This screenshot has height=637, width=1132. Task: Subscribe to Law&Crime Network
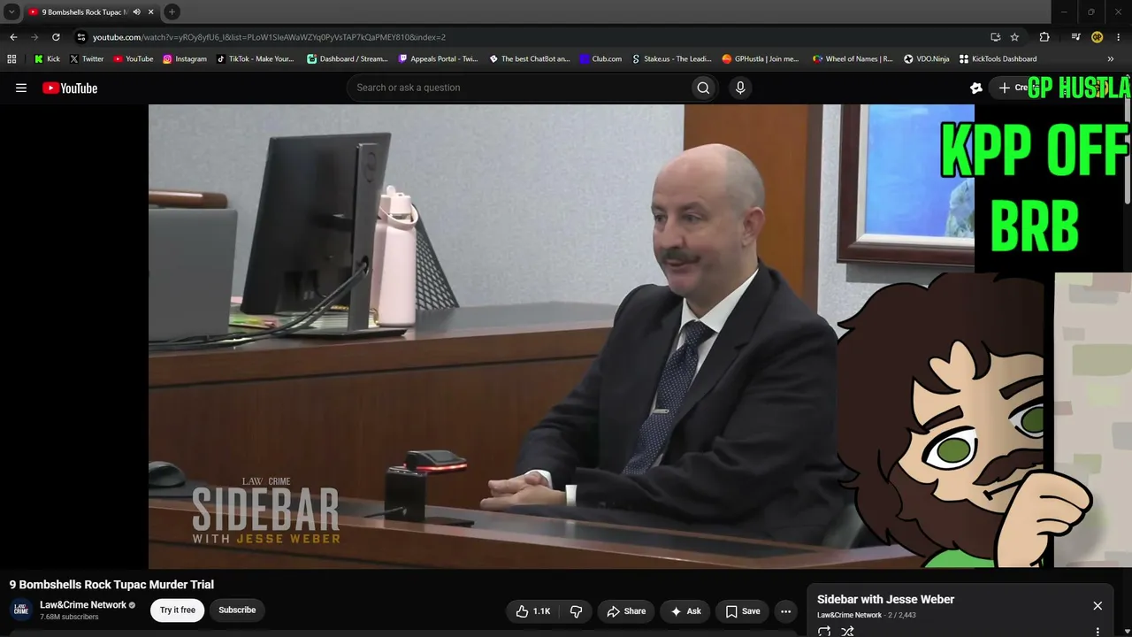tap(237, 610)
